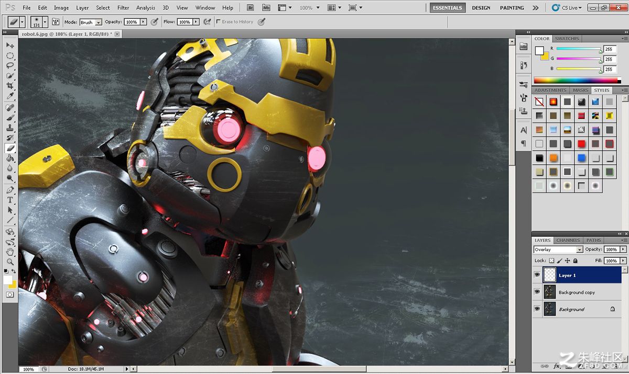The image size is (629, 374).
Task: Launch Adobe Bridge from the top bar
Action: (x=250, y=8)
